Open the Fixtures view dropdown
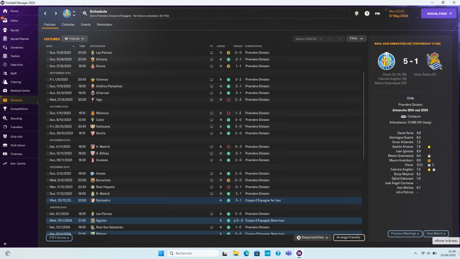The height and width of the screenshot is (259, 460). pos(74,38)
